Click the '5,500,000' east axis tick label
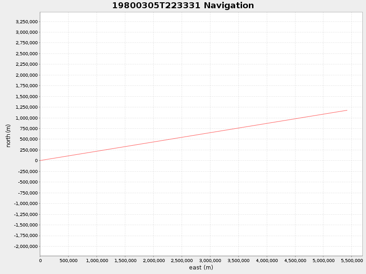Image resolution: width=366 pixels, height=274 pixels. point(352,260)
